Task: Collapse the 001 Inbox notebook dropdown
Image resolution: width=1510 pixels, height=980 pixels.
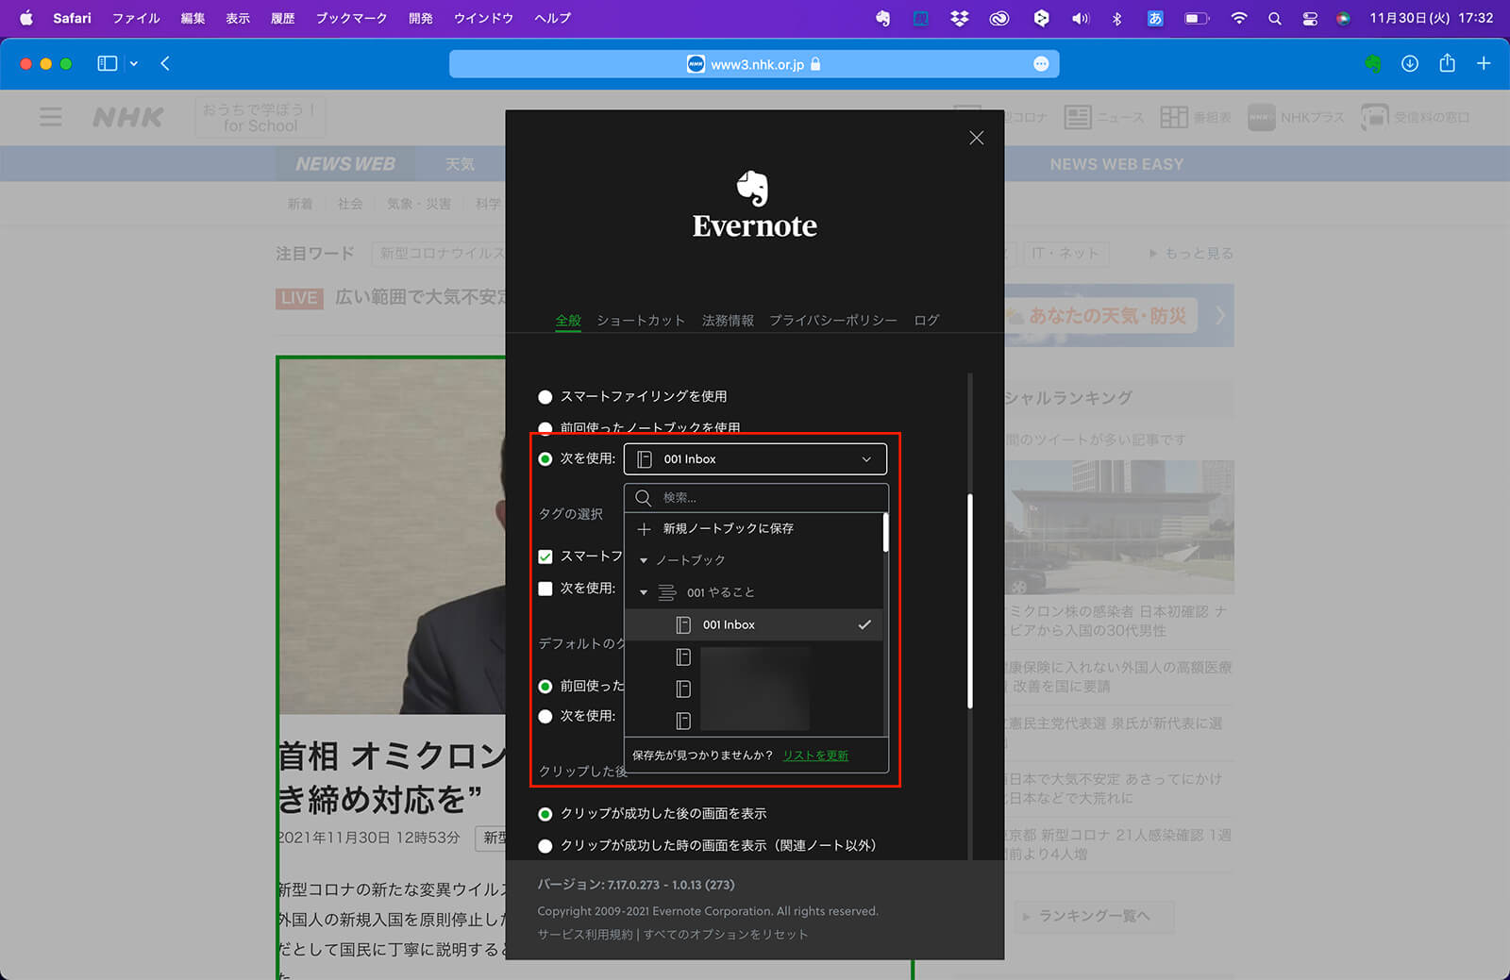Action: click(755, 459)
